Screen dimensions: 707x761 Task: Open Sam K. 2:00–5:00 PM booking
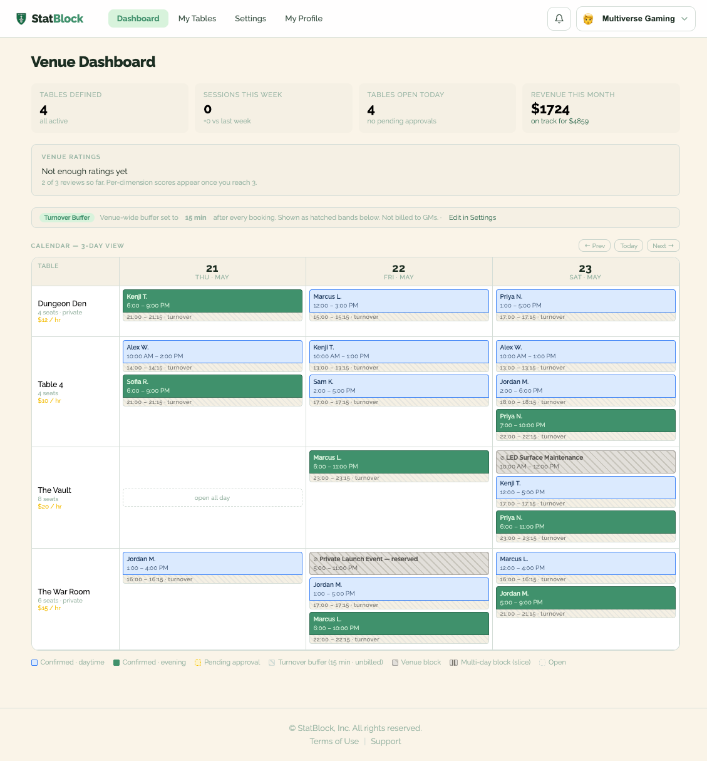[399, 386]
